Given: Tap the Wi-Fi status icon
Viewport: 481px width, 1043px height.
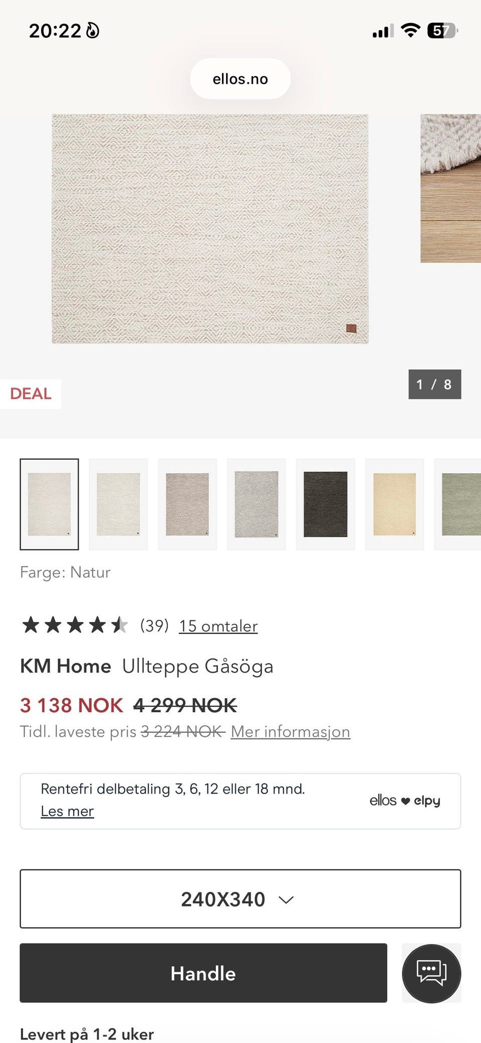Looking at the screenshot, I should click(411, 31).
